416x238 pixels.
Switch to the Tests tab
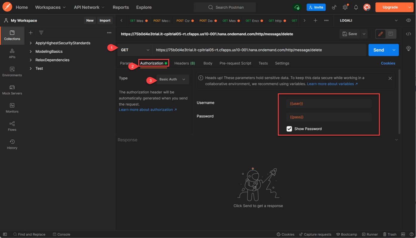(263, 63)
